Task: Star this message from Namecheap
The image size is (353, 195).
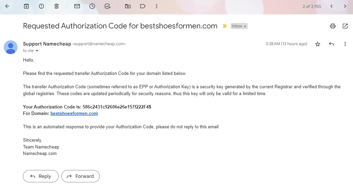Action: click(x=318, y=44)
